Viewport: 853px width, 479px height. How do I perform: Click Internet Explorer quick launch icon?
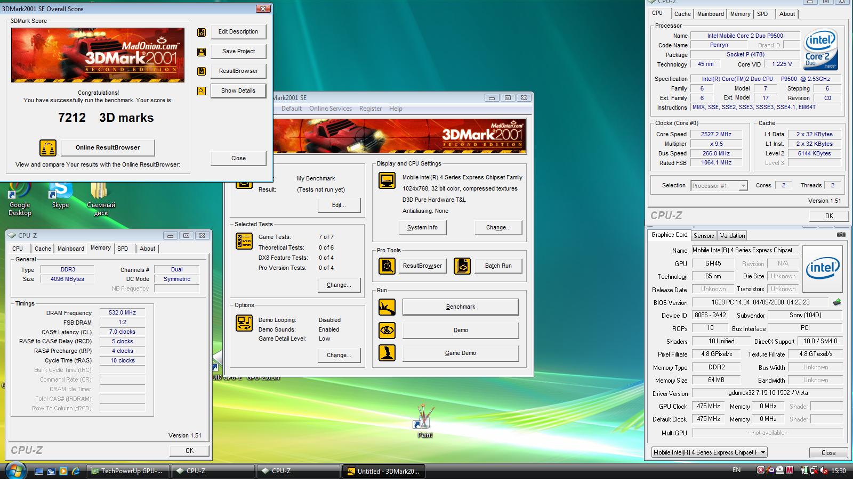pos(76,471)
